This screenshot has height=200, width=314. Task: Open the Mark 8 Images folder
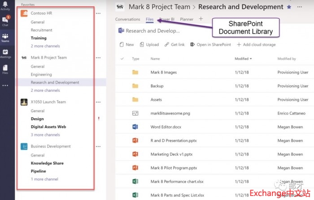pyautogui.click(x=164, y=72)
